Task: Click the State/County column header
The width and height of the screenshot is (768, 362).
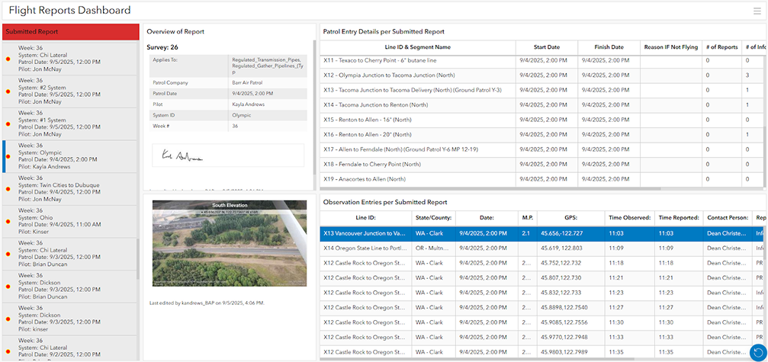Action: [x=433, y=218]
